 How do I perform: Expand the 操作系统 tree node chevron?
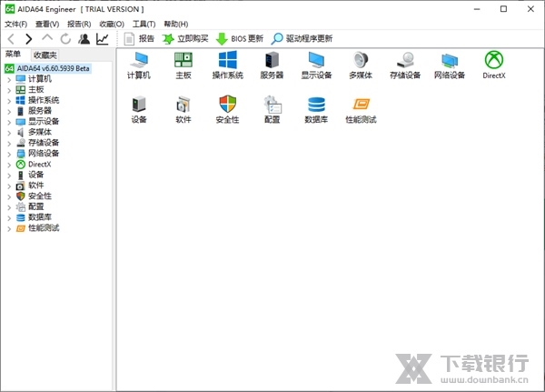click(9, 101)
